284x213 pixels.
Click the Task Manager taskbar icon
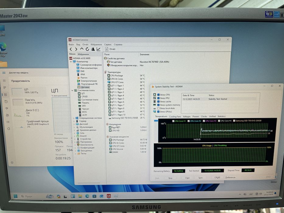coord(116,196)
